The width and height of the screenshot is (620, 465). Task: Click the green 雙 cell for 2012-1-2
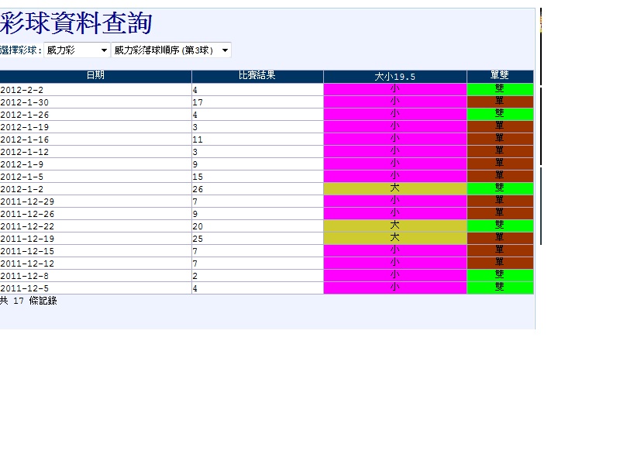point(500,189)
